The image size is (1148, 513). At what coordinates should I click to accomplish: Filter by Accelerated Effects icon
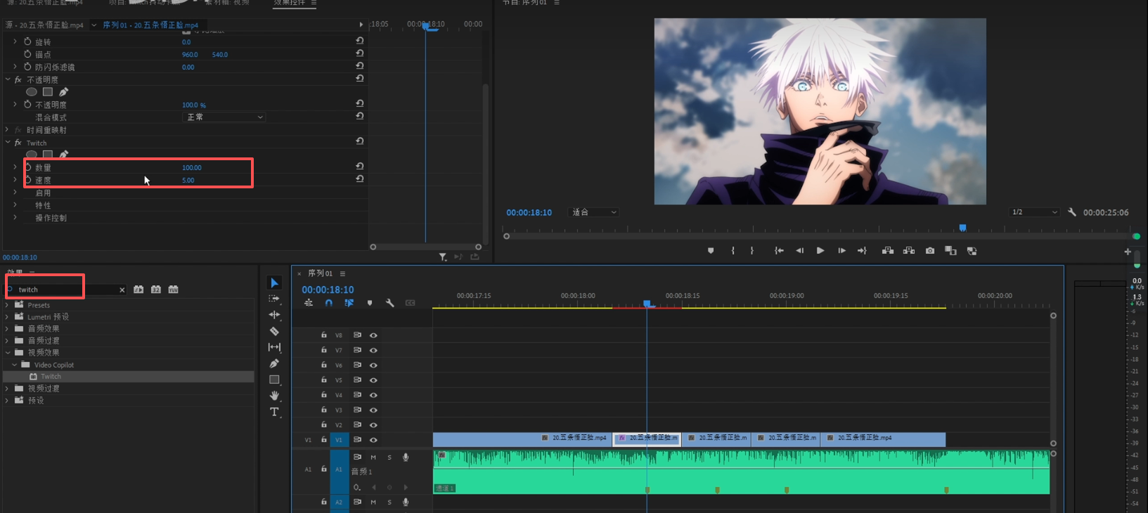[x=138, y=290]
